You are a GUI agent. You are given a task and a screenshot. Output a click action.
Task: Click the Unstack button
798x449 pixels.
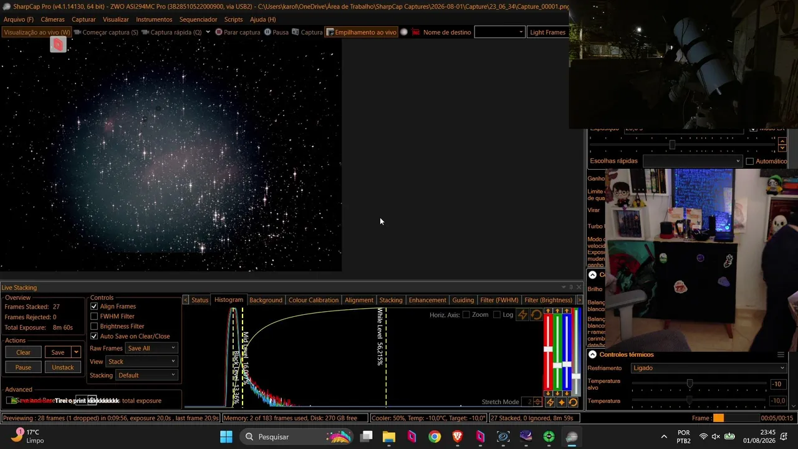tap(62, 367)
